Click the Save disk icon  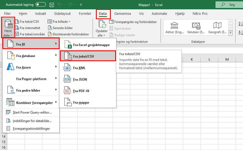(52, 5)
